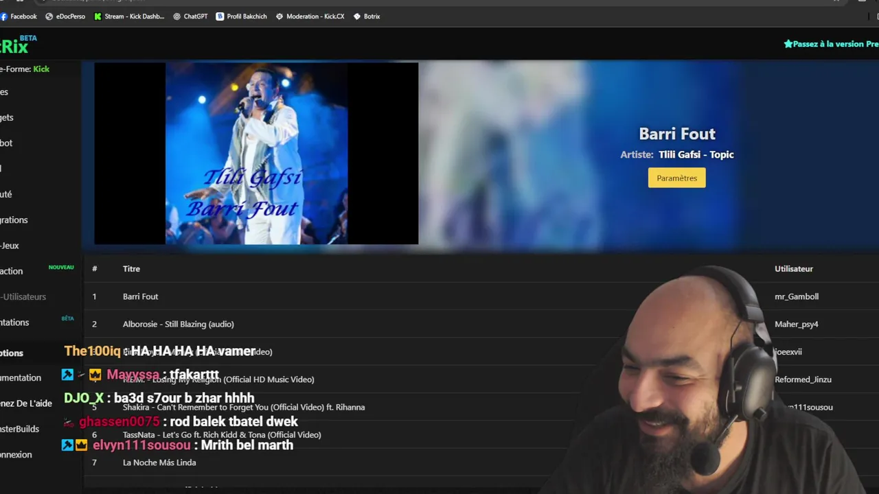The image size is (879, 494).
Task: Open the sidebar item ending in 'sterBuilds'
Action: click(x=19, y=429)
